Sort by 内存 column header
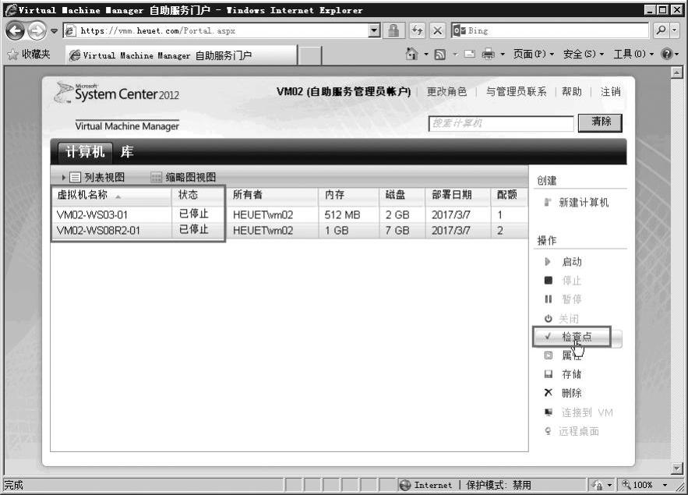The image size is (688, 495). pyautogui.click(x=348, y=195)
